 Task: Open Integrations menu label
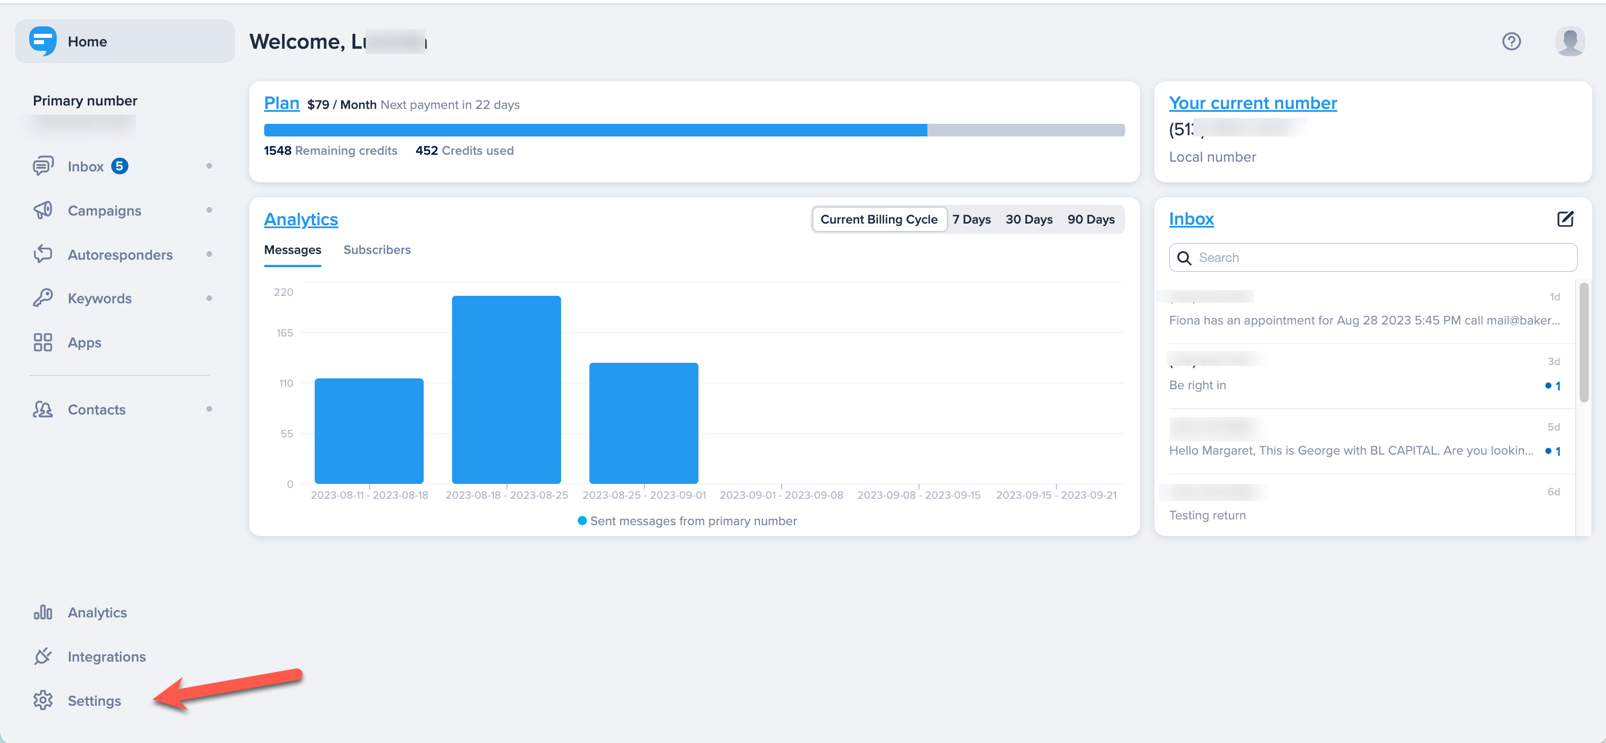(107, 657)
